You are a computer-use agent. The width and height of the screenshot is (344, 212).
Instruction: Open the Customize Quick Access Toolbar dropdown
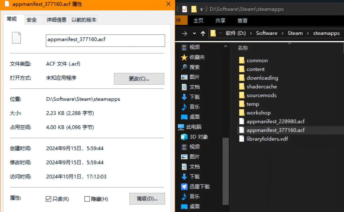pyautogui.click(x=202, y=10)
